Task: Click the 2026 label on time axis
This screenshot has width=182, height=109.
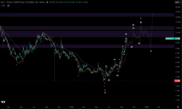Action: [x=72, y=107]
